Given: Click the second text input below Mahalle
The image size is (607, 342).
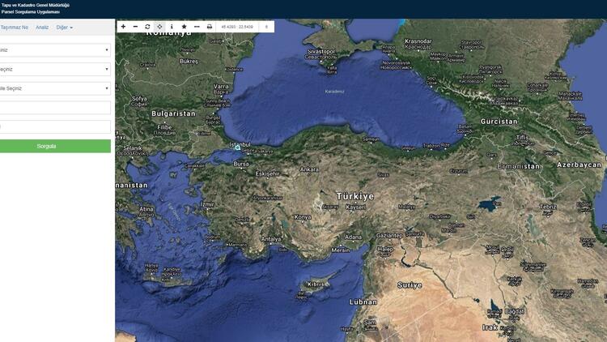Looking at the screenshot, I should click(55, 126).
